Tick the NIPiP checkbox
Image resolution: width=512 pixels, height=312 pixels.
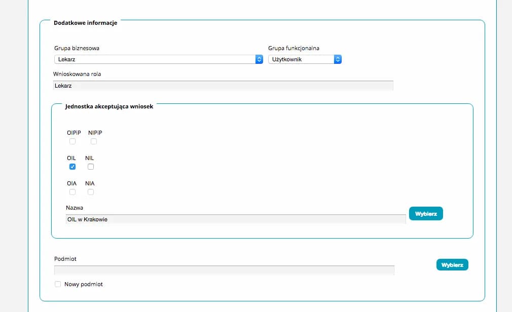tap(94, 141)
